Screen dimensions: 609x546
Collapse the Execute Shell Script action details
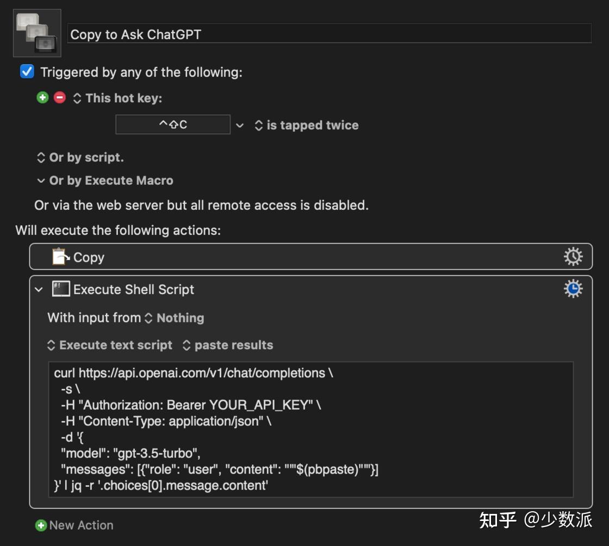[38, 289]
